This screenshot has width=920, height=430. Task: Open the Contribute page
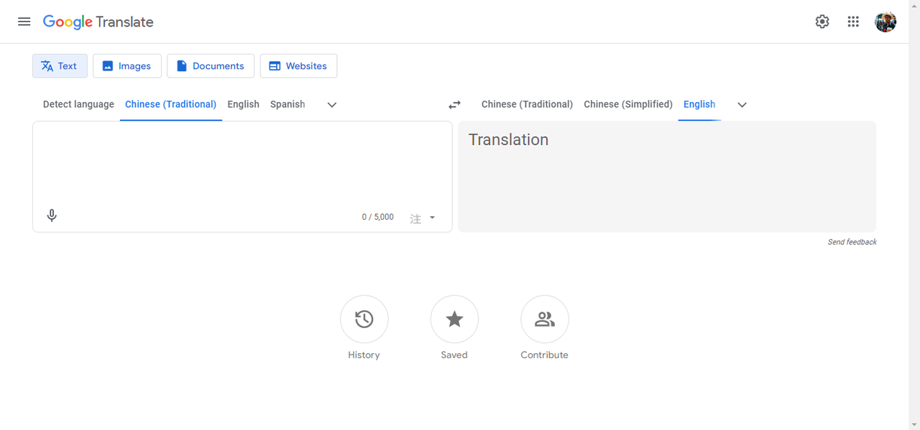pyautogui.click(x=545, y=328)
